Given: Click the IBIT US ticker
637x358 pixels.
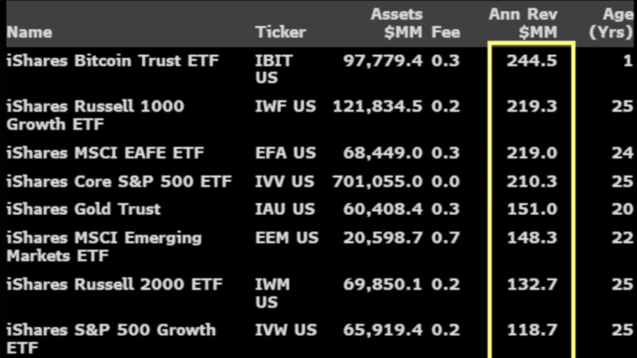Looking at the screenshot, I should [x=274, y=69].
